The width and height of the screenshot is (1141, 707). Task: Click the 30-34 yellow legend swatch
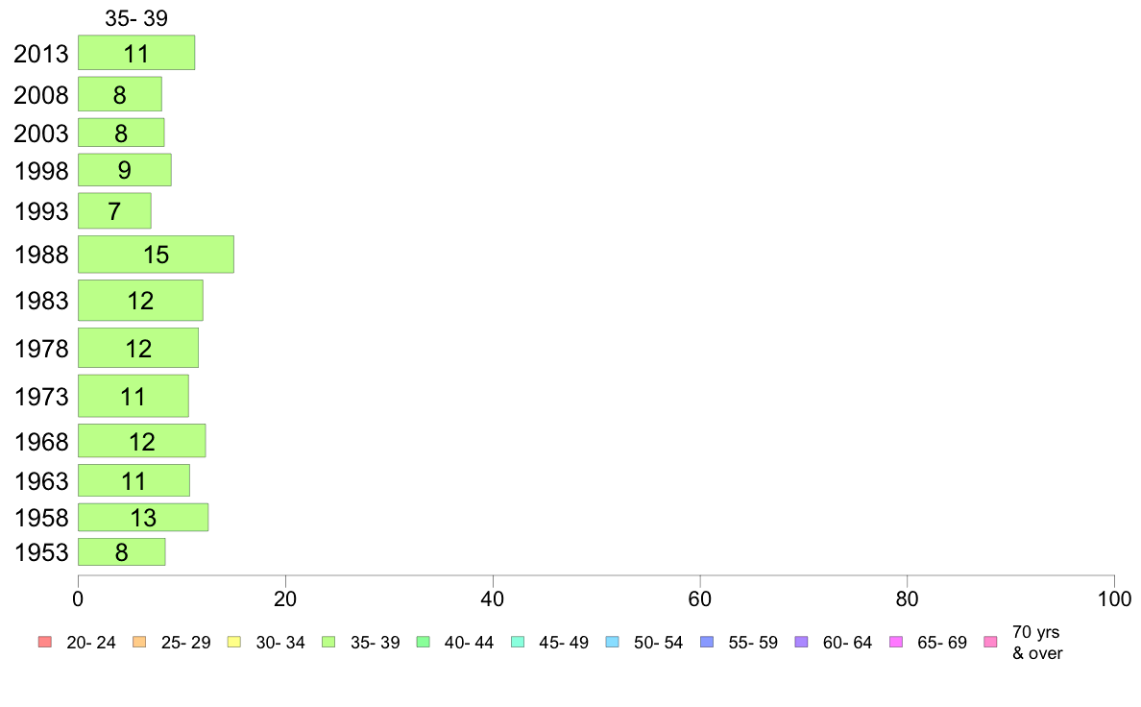[234, 642]
